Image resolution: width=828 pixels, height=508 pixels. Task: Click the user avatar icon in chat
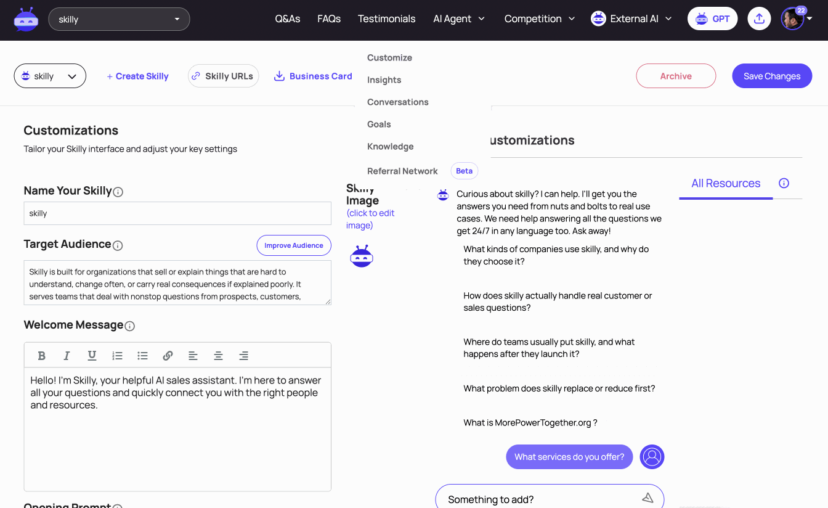coord(652,457)
